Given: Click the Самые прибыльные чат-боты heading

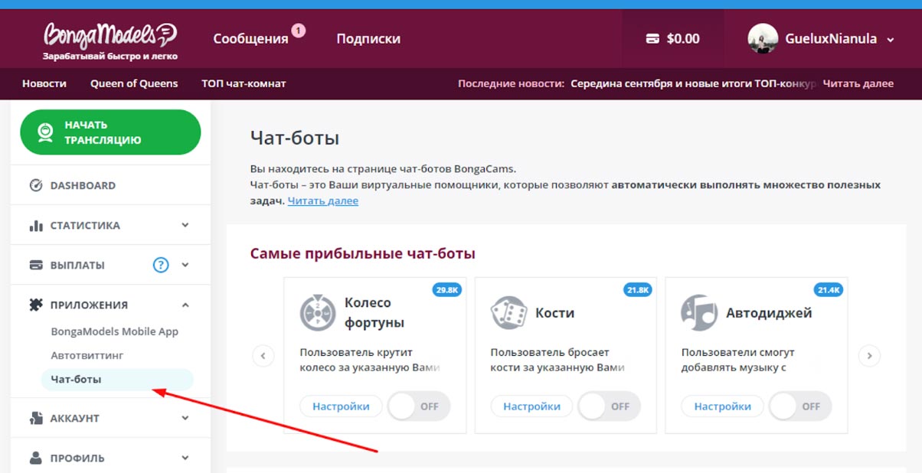Looking at the screenshot, I should click(x=363, y=253).
